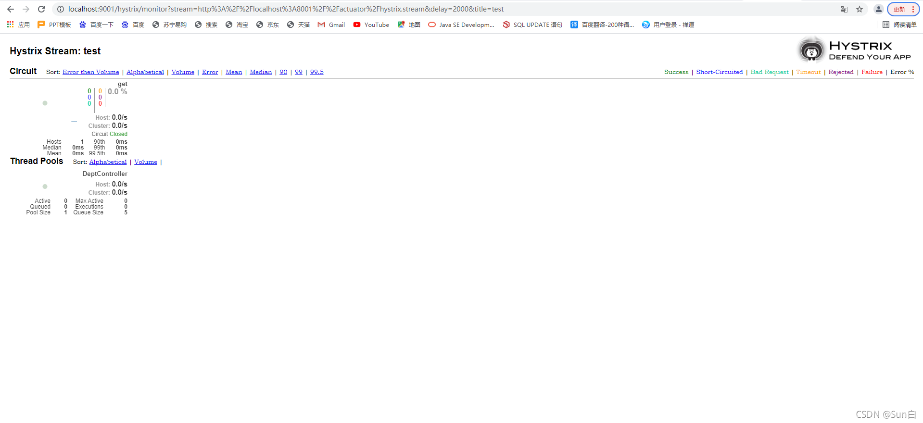Click the Circuit Closed status text

[x=110, y=134]
